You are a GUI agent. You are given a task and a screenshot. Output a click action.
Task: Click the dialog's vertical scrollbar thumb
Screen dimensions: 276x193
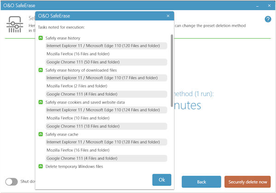pos(172,71)
